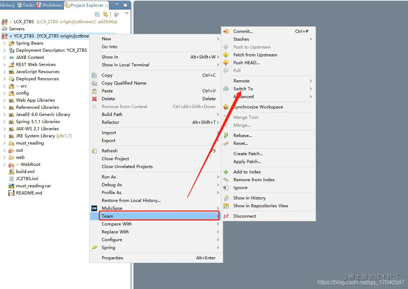
Task: Expand the JAXB Content node
Action: coord(4,57)
